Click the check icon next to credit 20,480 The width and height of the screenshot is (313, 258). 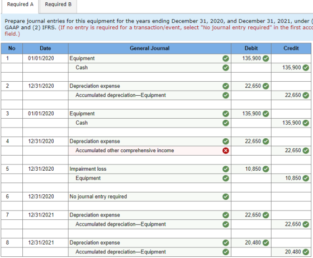tap(306, 252)
